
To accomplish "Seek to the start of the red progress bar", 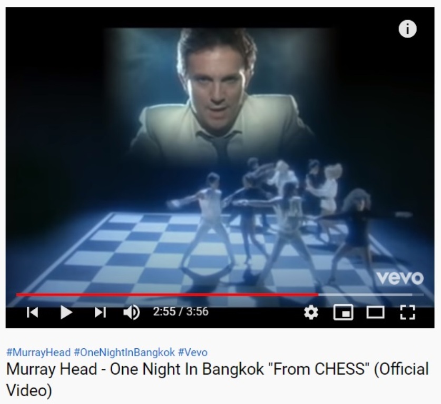I will (x=17, y=295).
